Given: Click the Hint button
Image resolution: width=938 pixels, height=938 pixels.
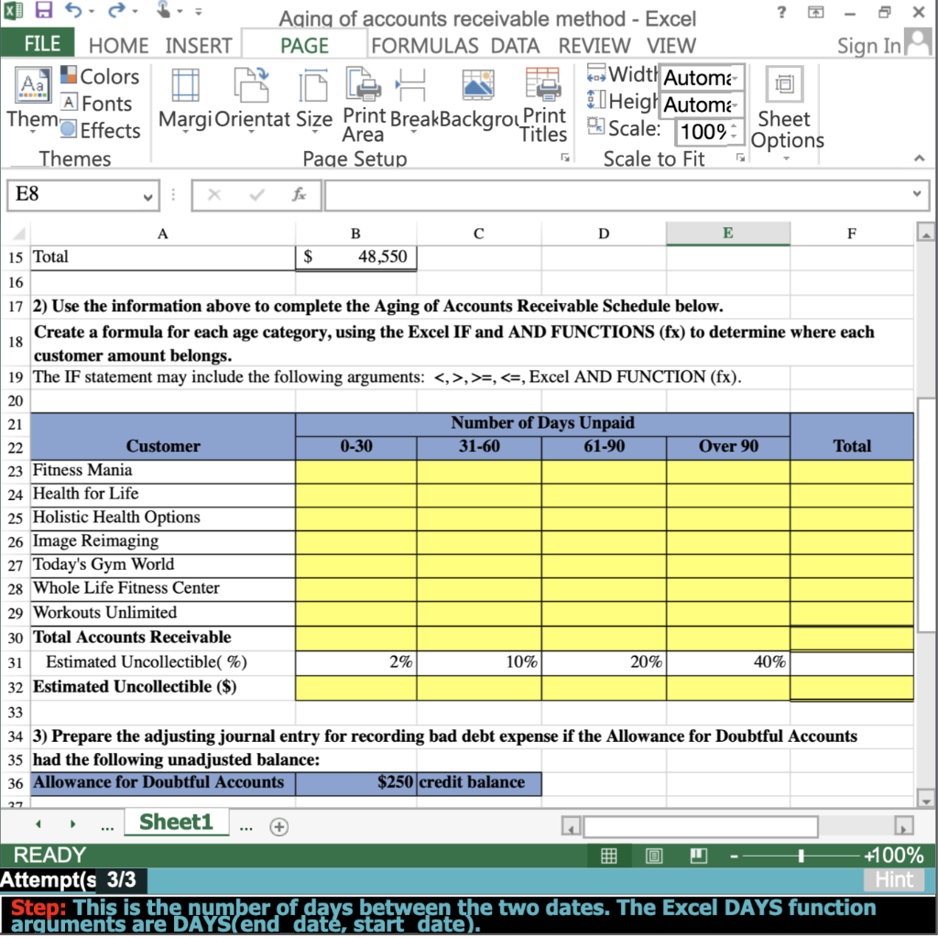Looking at the screenshot, I should (893, 880).
